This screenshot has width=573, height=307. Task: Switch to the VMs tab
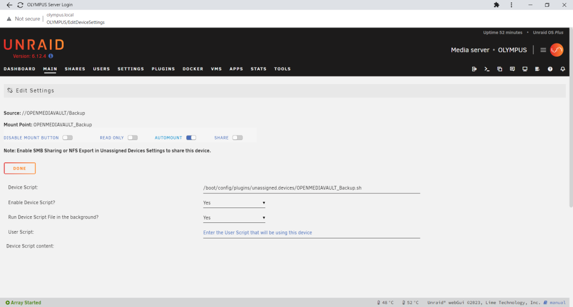click(217, 69)
